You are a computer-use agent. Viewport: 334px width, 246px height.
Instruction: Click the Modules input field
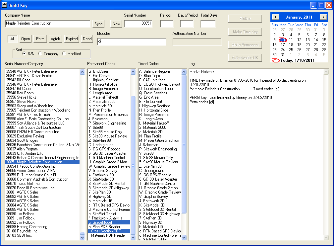tap(132, 42)
